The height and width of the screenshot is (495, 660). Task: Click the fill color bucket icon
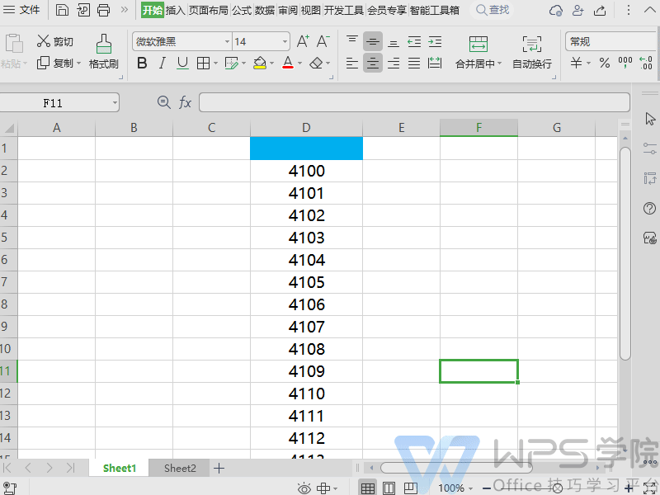[x=260, y=64]
